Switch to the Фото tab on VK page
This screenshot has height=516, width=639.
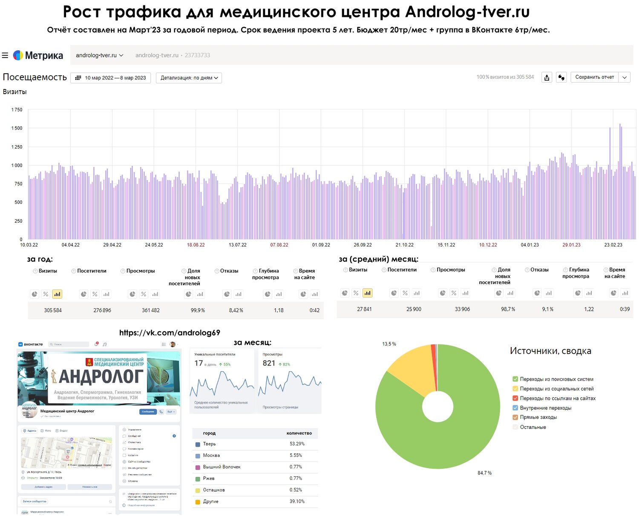(46, 431)
